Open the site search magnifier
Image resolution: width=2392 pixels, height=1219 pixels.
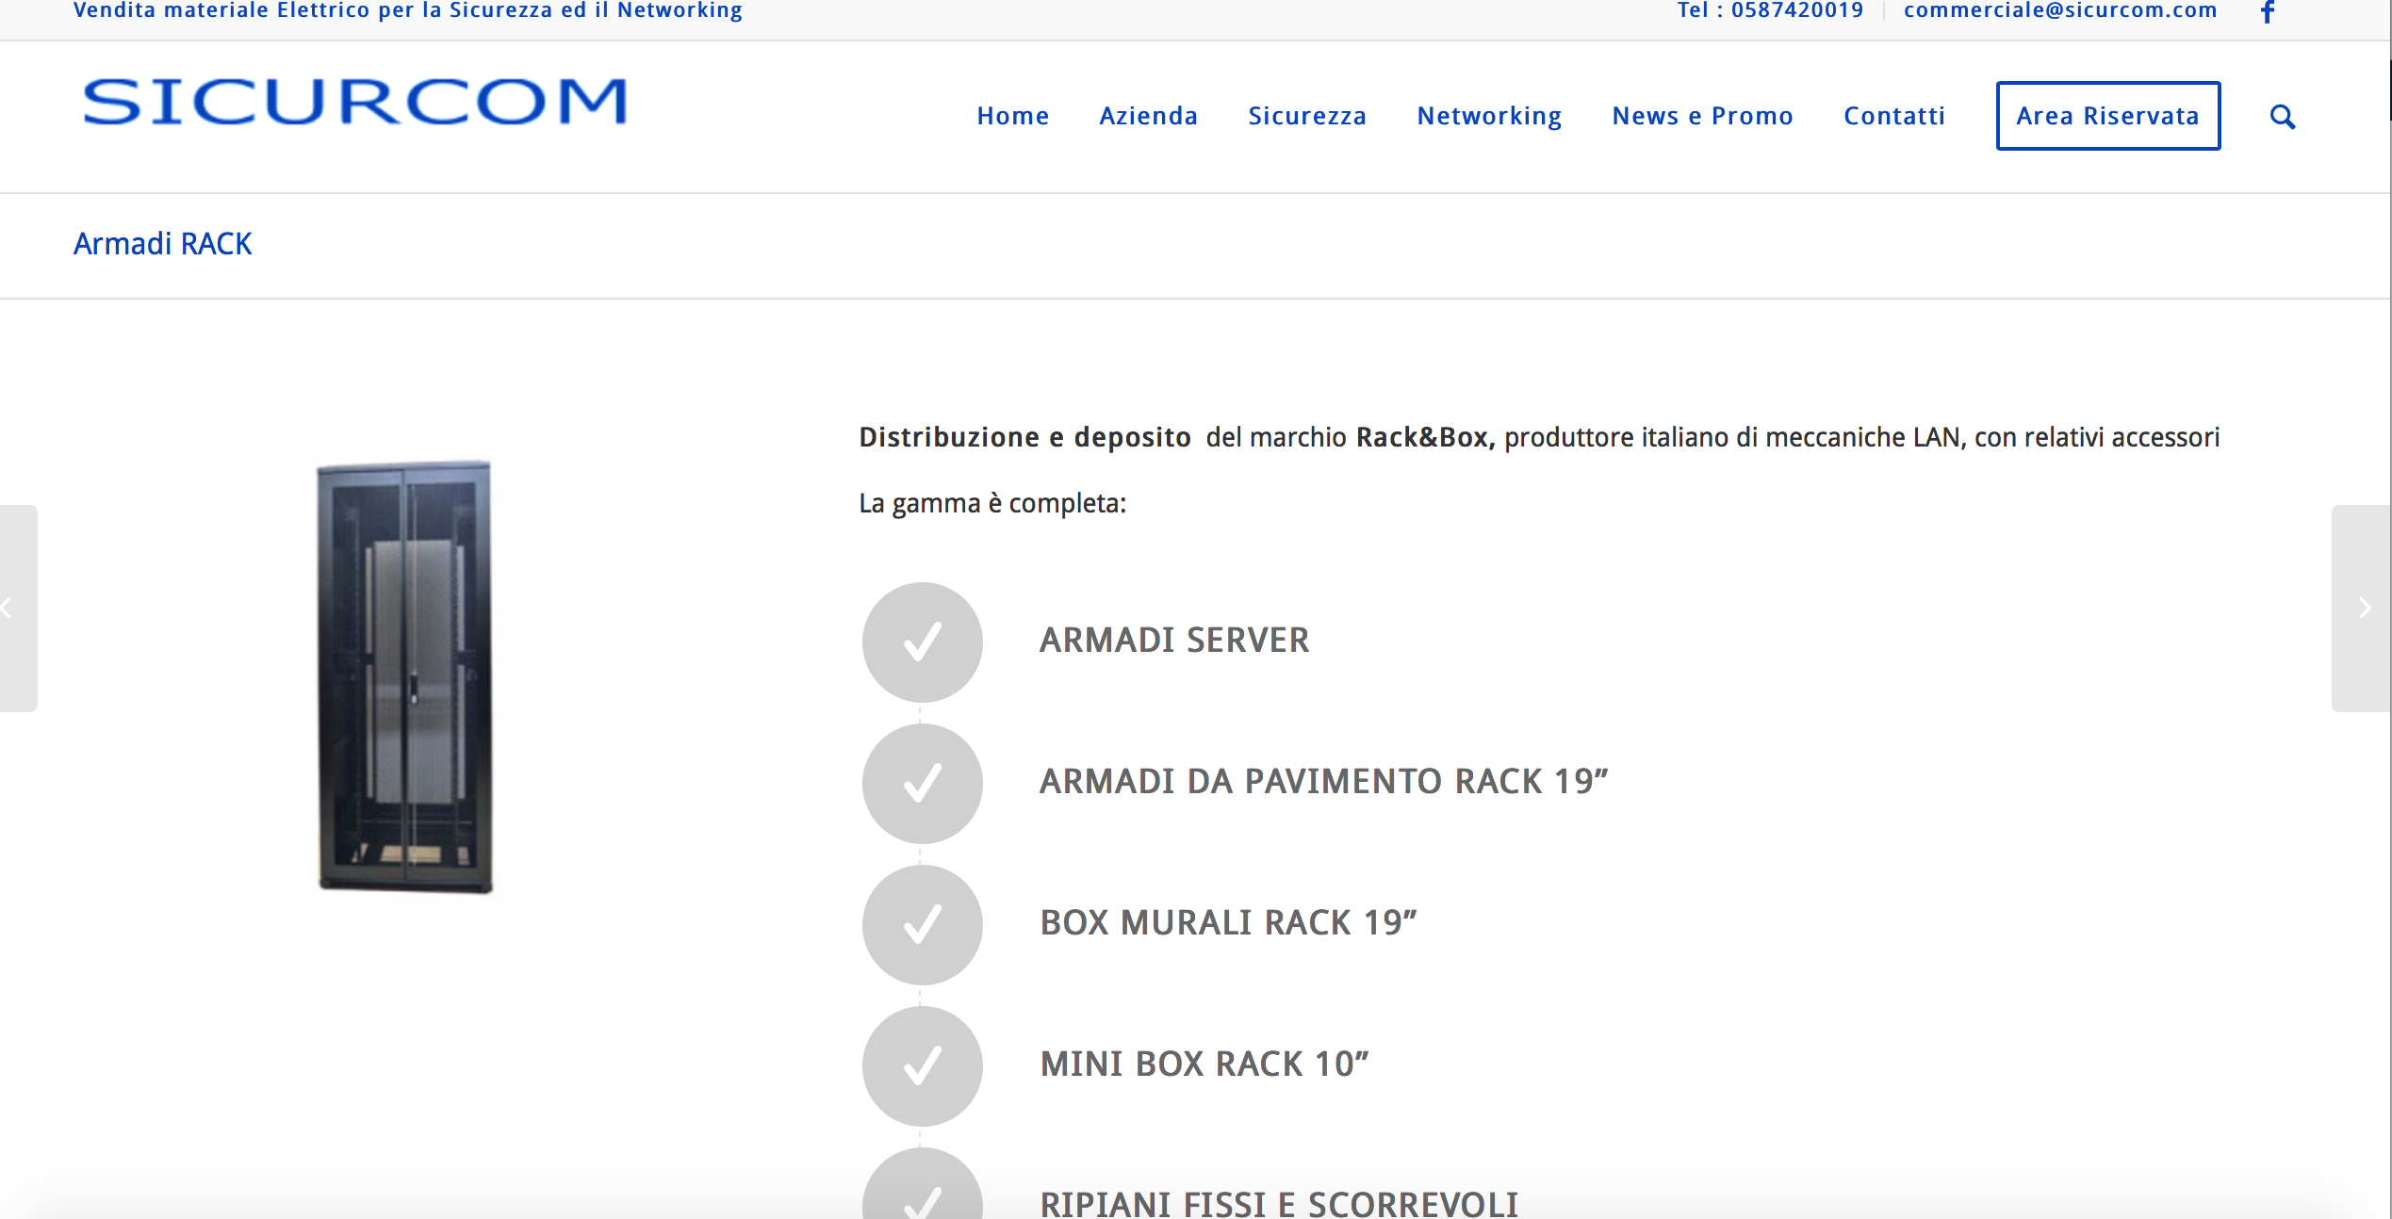pos(2282,117)
